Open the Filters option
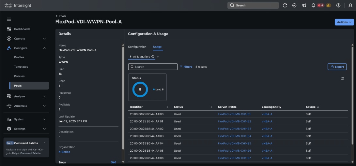Screen dimensions: 356x166 (x=186, y=67)
